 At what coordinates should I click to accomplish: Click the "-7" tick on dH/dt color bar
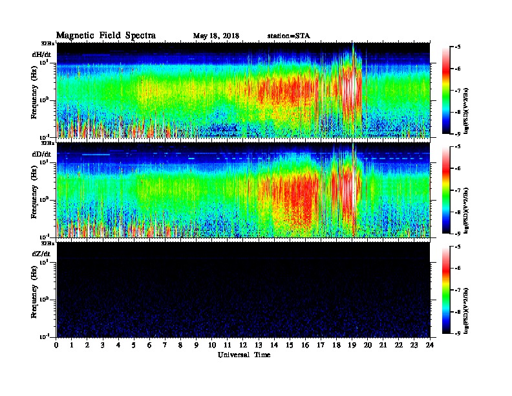(458, 91)
